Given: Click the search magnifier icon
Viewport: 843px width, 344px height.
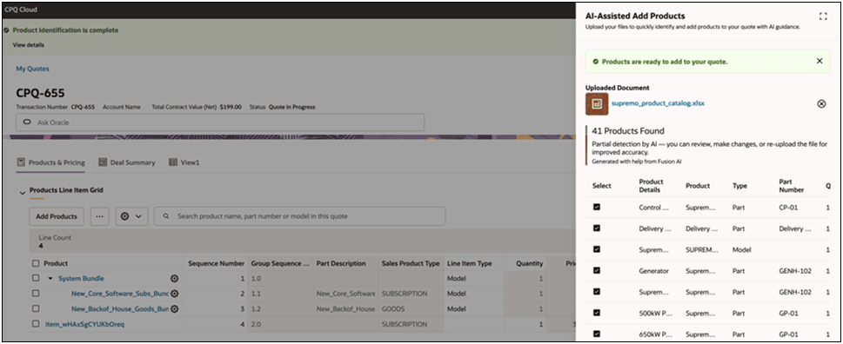Looking at the screenshot, I should (x=166, y=216).
